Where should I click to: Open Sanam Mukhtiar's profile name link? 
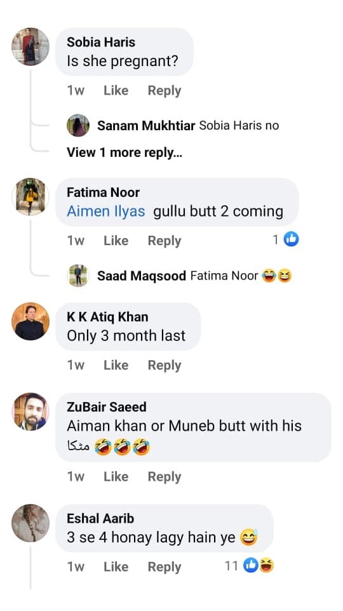146,126
